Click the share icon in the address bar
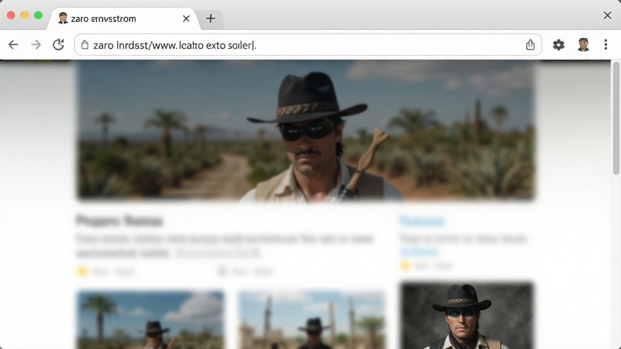 click(530, 45)
